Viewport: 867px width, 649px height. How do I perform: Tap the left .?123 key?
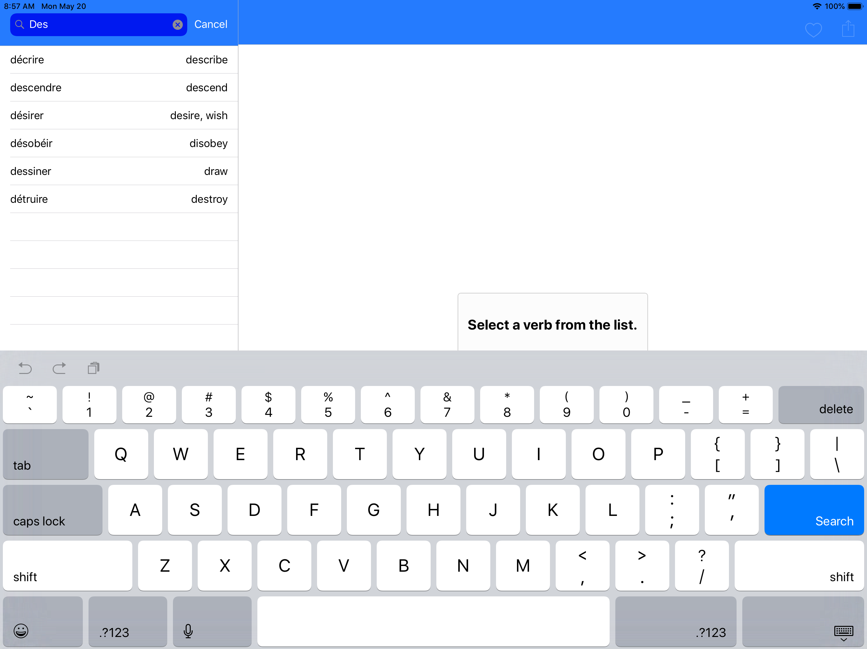click(x=128, y=622)
